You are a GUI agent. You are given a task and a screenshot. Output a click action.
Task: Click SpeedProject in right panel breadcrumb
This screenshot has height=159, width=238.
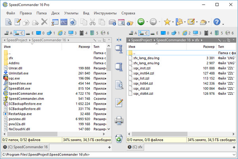(x=141, y=40)
